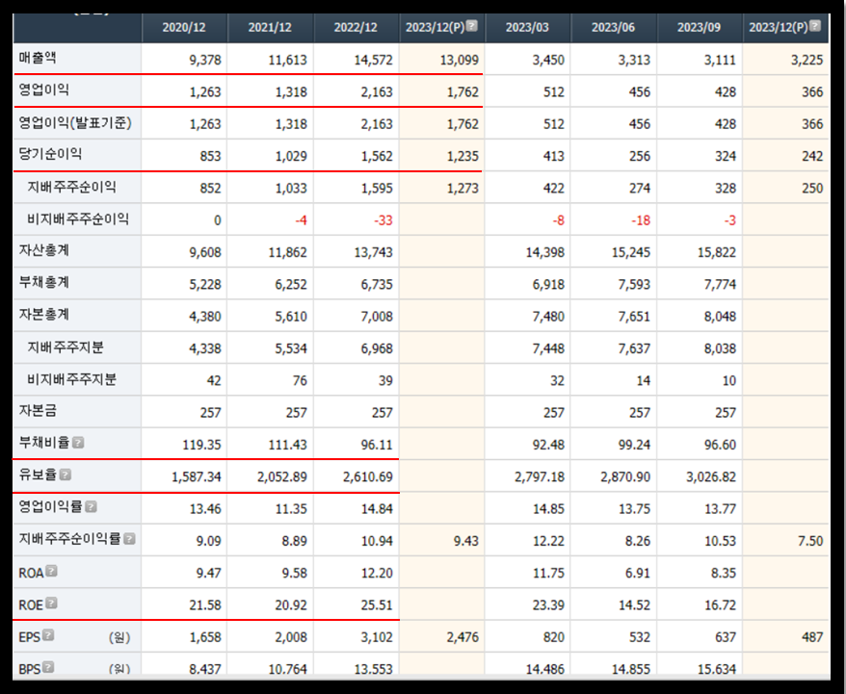Click the 지배주주순이익률 value 7.50
Viewport: 846px width, 694px height.
tap(810, 540)
